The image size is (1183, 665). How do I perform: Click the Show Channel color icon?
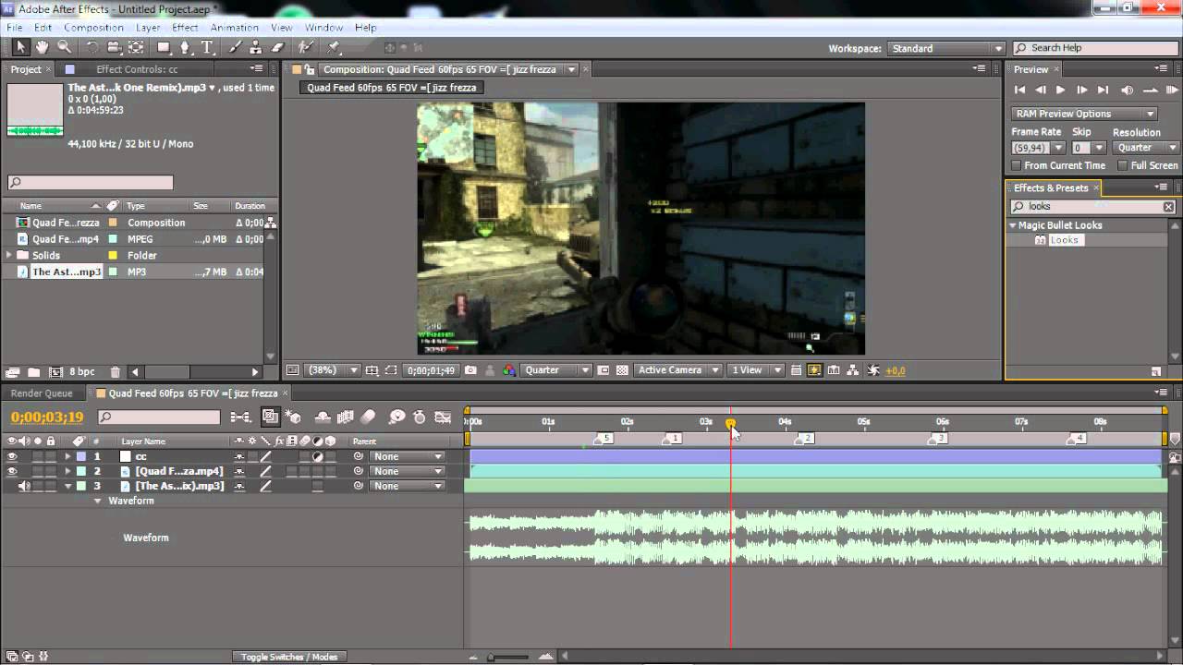coord(509,370)
